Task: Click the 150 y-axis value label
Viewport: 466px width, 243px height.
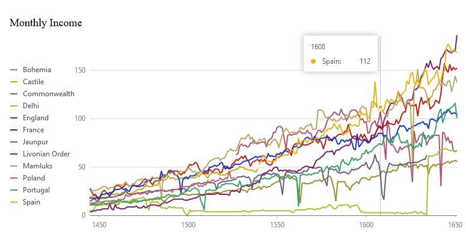Action: (x=81, y=70)
